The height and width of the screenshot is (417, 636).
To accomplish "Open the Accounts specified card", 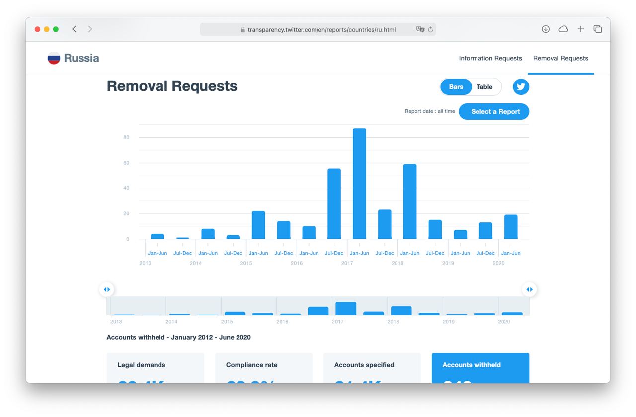I will (x=372, y=368).
